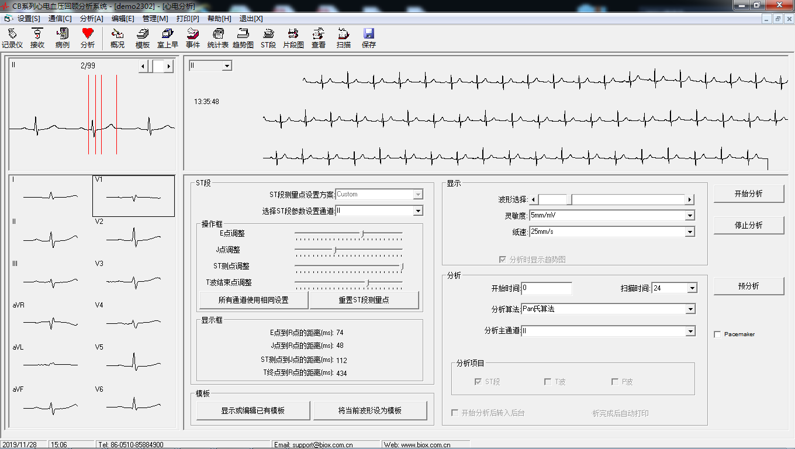Adjust the J点调整 slider
This screenshot has height=449, width=795.
tap(335, 249)
